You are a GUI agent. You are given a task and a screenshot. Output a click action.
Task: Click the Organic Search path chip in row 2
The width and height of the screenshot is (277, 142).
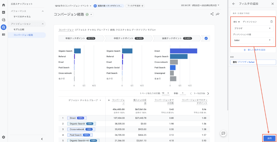click(82, 124)
